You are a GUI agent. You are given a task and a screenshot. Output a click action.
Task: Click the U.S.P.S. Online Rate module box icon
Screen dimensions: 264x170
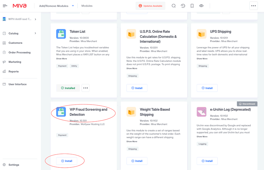tap(131, 34)
